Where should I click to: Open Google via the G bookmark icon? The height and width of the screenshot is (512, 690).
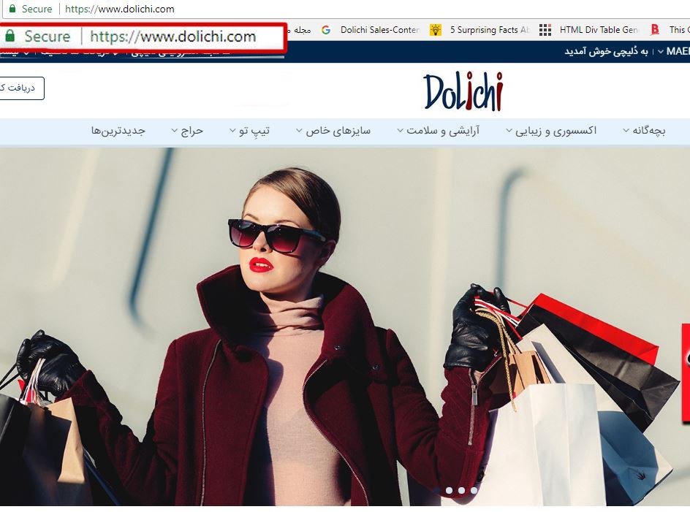pyautogui.click(x=327, y=30)
